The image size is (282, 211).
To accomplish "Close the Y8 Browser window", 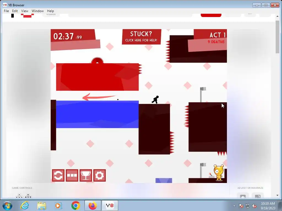I will [x=275, y=5].
